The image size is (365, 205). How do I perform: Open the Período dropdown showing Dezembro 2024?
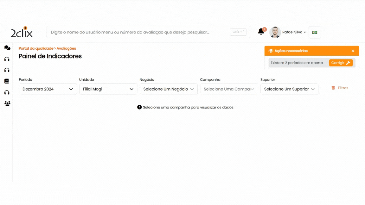pos(48,89)
